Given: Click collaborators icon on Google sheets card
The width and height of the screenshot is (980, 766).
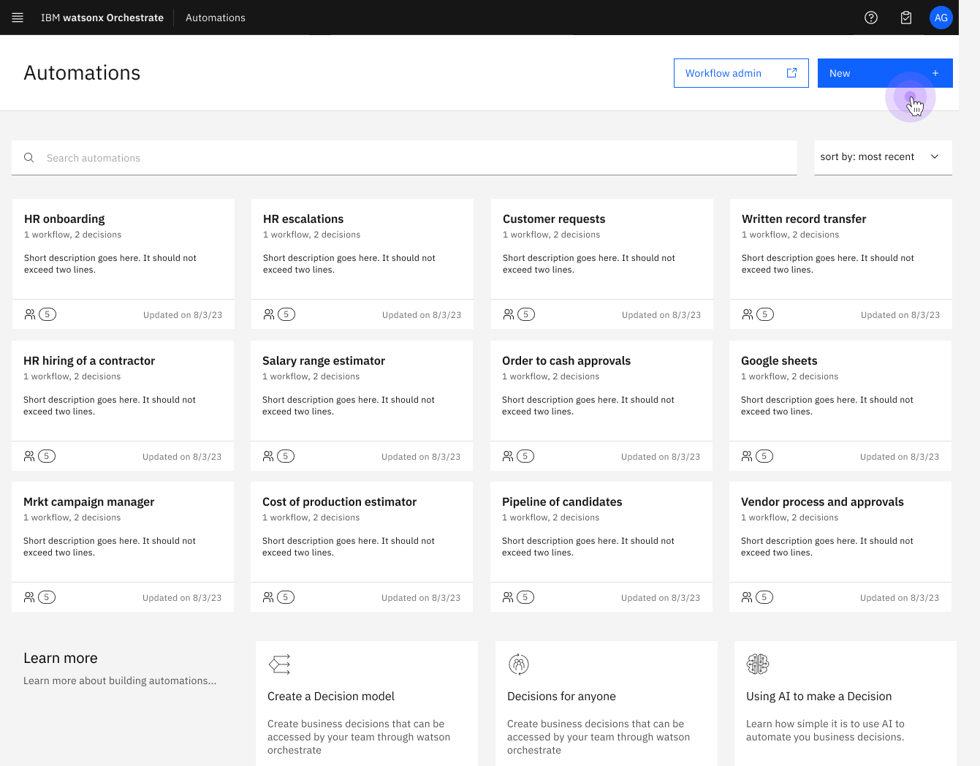Looking at the screenshot, I should tap(747, 456).
